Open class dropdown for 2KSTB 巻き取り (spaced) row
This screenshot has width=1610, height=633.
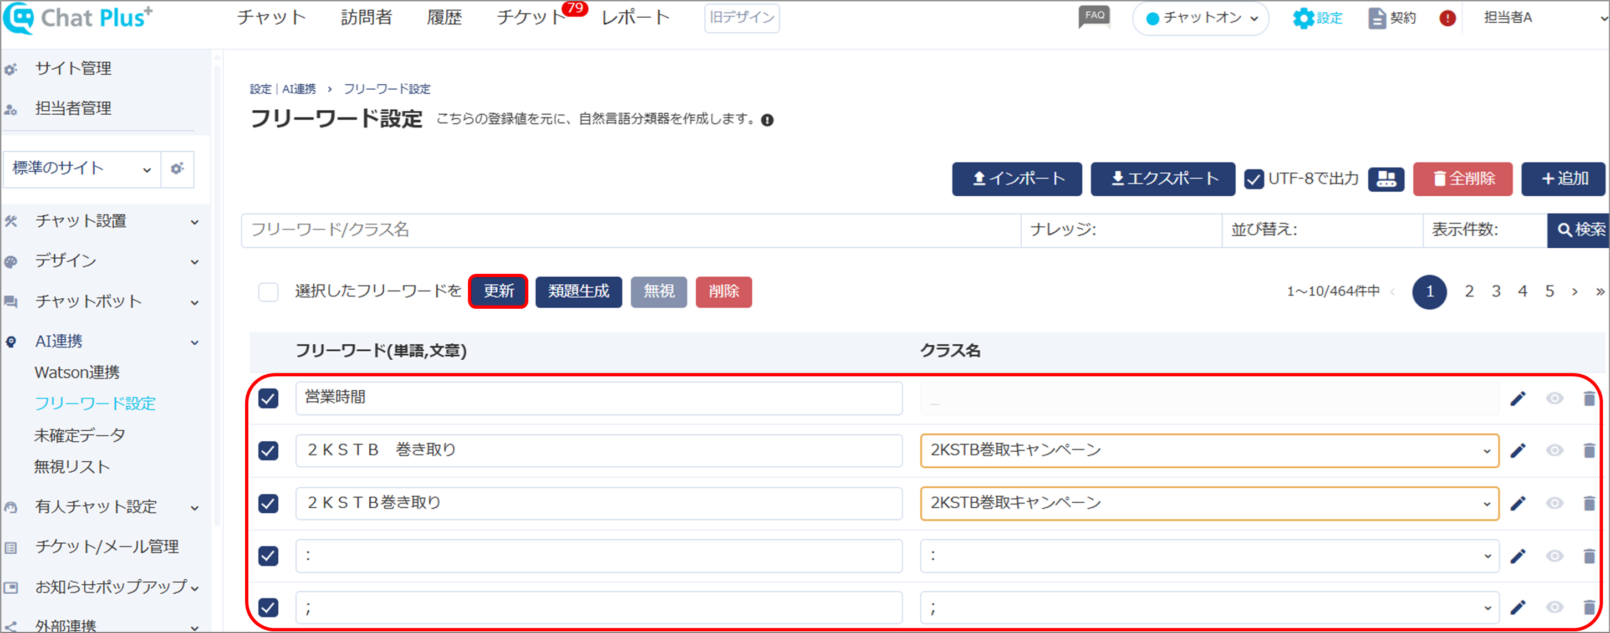pos(1209,451)
